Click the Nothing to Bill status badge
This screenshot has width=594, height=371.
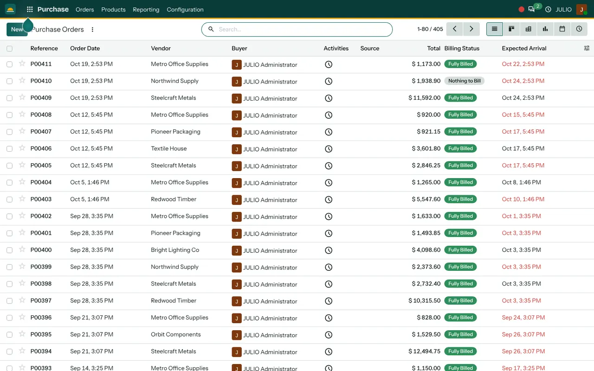(464, 81)
